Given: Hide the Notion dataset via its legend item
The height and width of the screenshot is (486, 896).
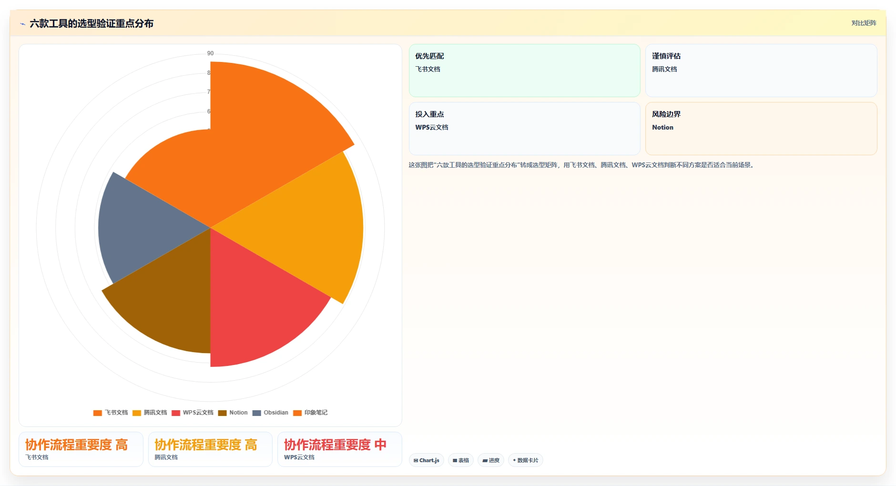Looking at the screenshot, I should coord(233,413).
